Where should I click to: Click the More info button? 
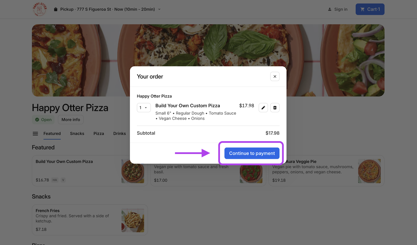point(71,120)
